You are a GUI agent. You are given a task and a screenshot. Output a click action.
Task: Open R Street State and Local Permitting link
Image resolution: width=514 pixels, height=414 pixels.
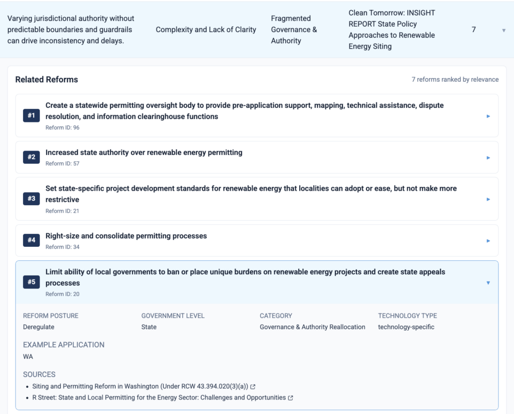159,397
